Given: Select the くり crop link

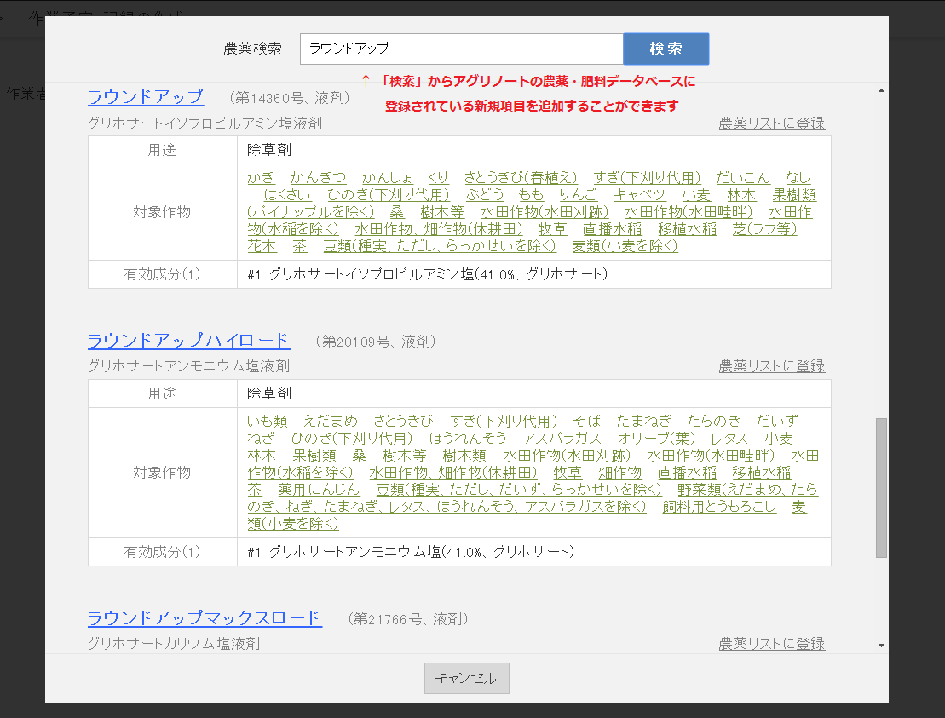Looking at the screenshot, I should [439, 178].
